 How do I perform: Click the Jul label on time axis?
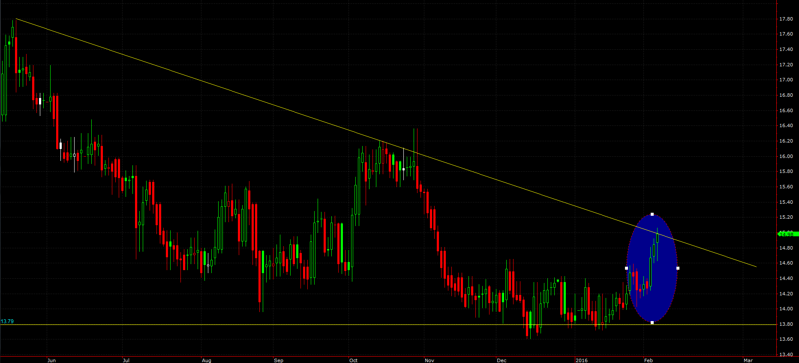click(x=126, y=360)
